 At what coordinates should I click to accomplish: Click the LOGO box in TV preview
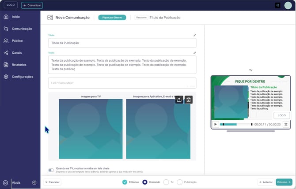pyautogui.click(x=282, y=115)
